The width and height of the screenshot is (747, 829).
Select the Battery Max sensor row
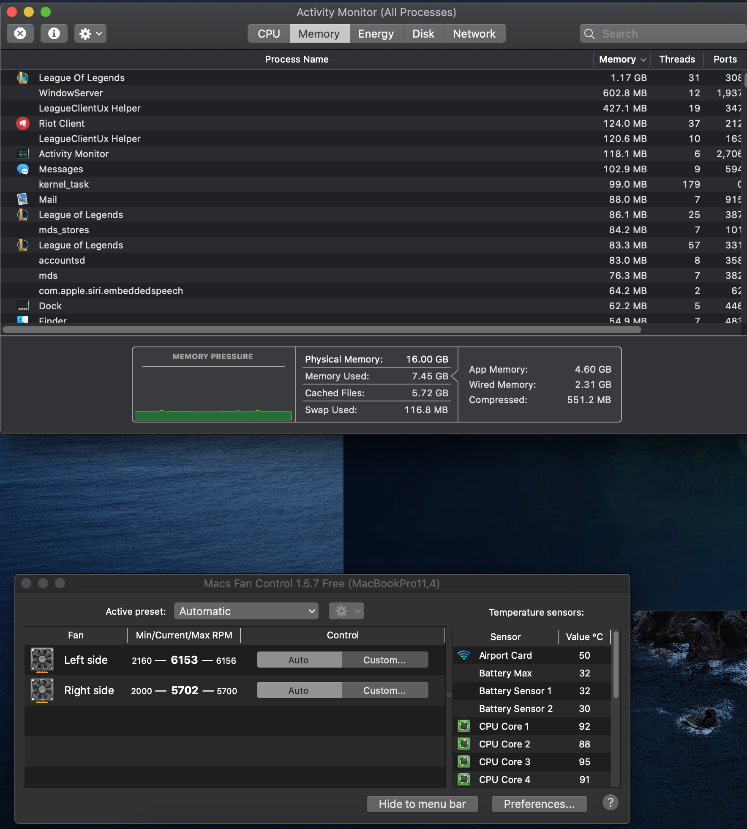click(532, 673)
